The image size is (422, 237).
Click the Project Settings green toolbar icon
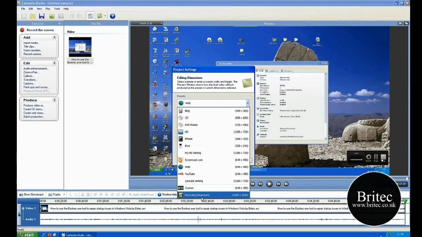pyautogui.click(x=100, y=16)
